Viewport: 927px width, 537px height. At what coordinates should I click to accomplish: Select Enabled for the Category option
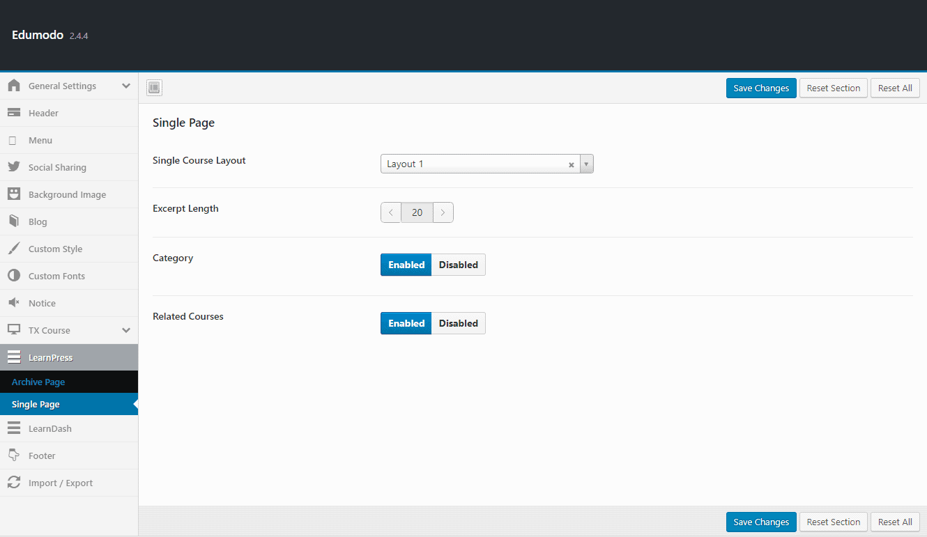(x=406, y=265)
